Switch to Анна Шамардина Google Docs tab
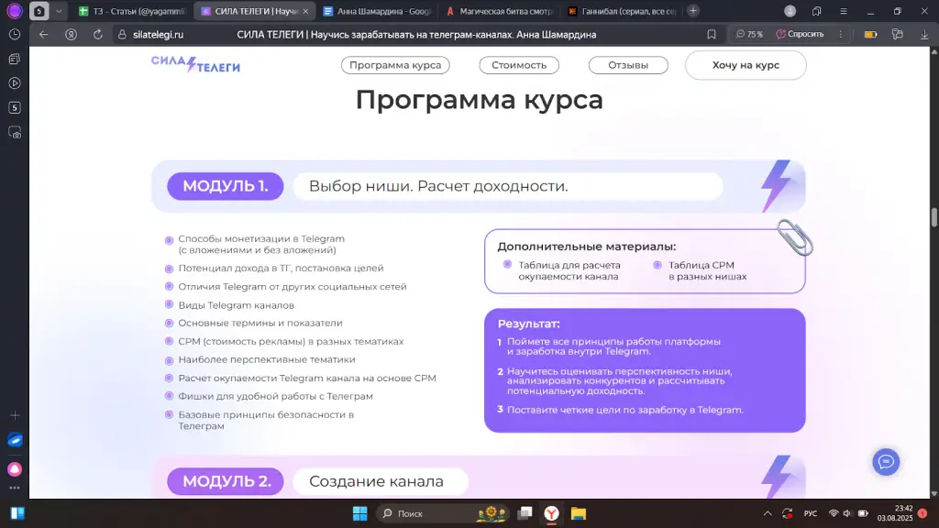Screen dimensions: 939x528 click(377, 11)
